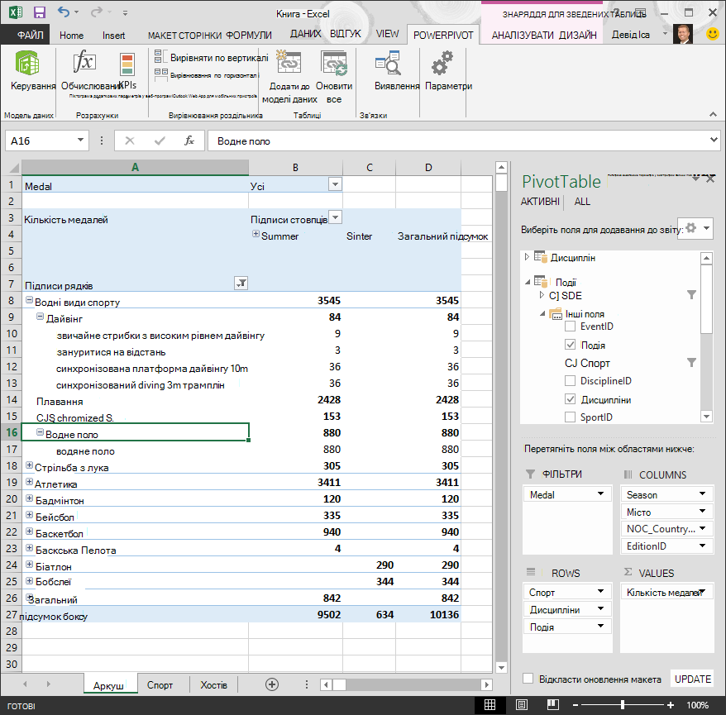The image size is (726, 715).
Task: Show the ALL fields list
Action: pyautogui.click(x=582, y=202)
